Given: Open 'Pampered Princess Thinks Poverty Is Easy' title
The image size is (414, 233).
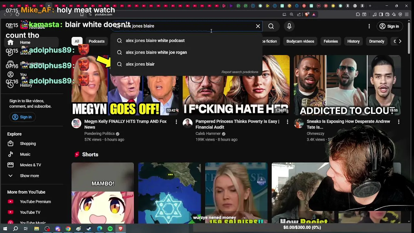Looking at the screenshot, I should 237,124.
